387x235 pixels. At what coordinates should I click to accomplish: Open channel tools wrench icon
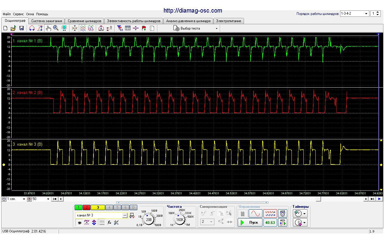click(x=116, y=222)
